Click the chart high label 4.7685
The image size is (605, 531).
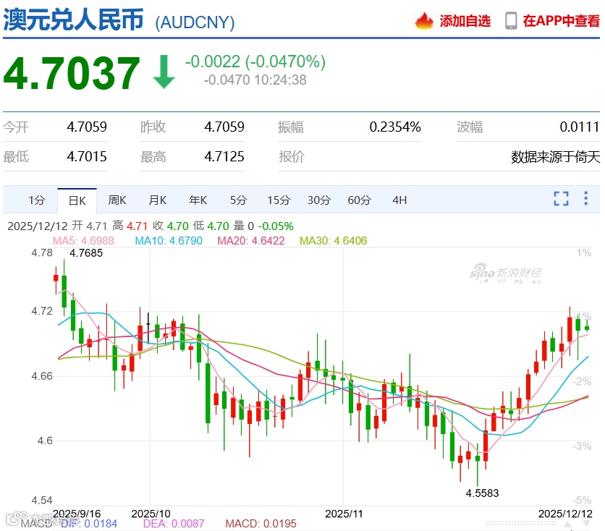point(86,253)
